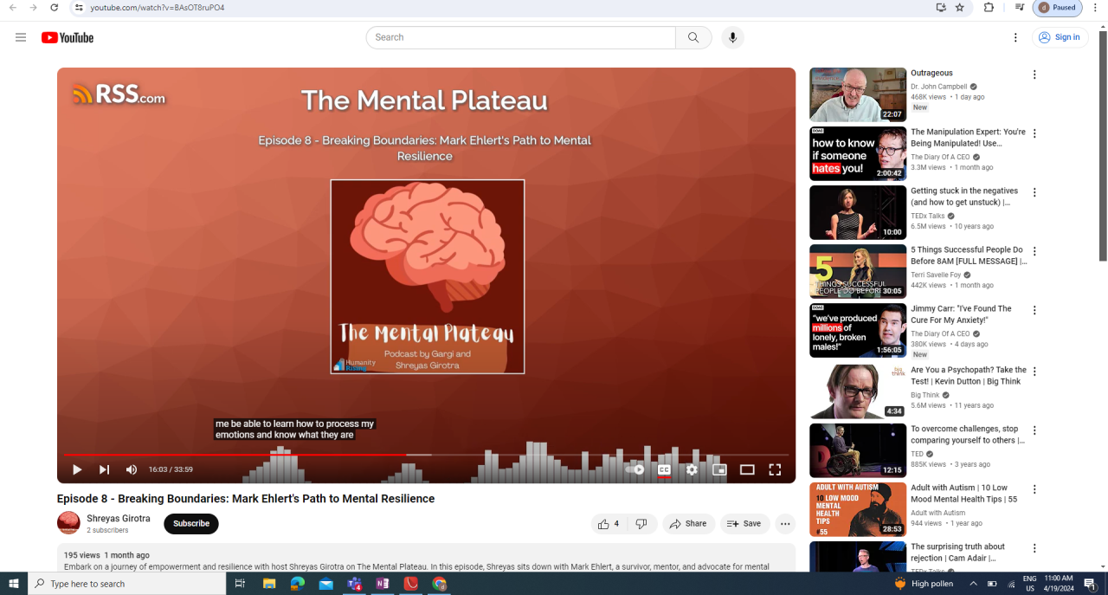Screen dimensions: 1108x595
Task: Bookmark this page with the star
Action: pos(960,8)
